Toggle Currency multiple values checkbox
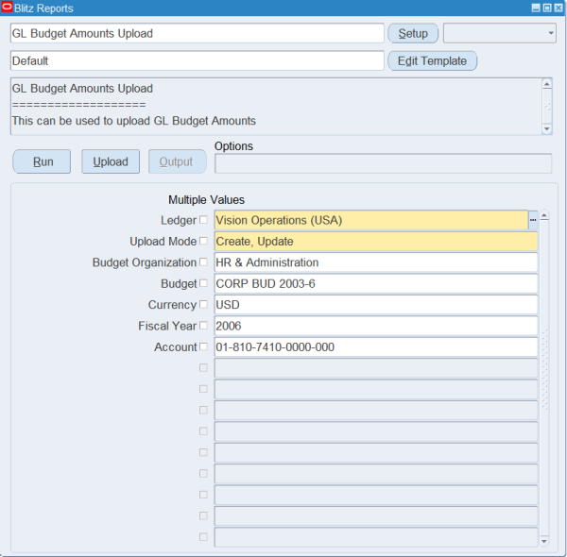Screen dimensions: 567x557 [203, 304]
